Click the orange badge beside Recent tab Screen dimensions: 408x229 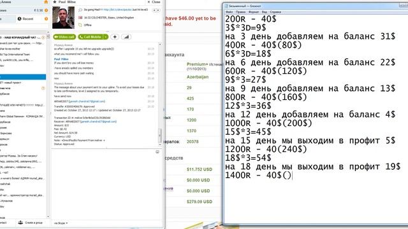coord(46,18)
